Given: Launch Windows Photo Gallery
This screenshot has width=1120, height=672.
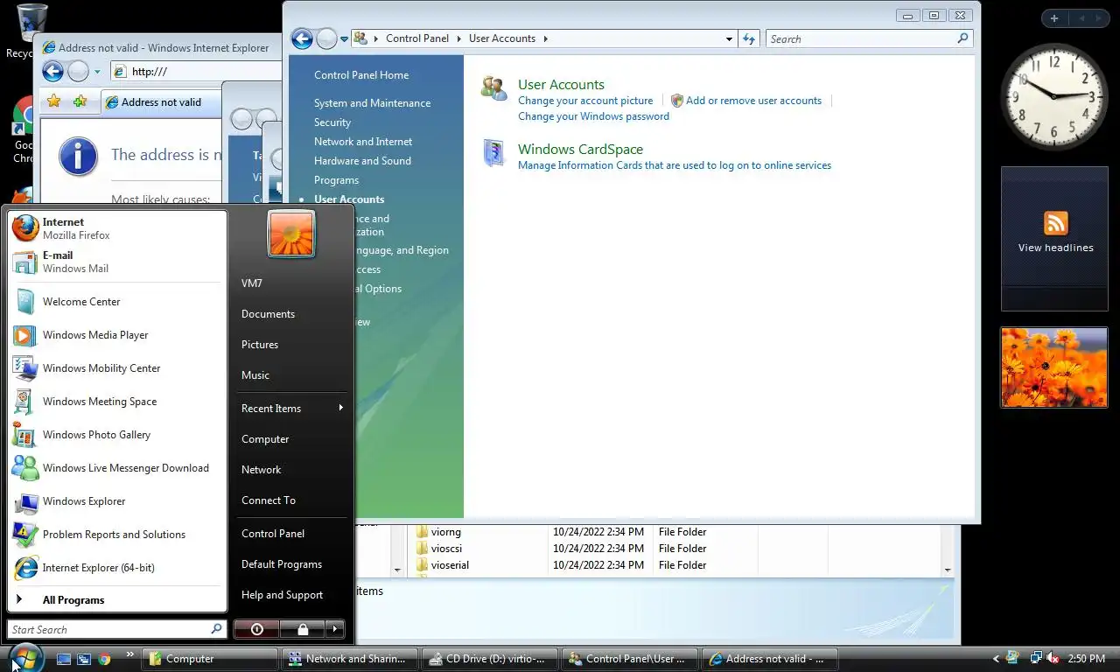Looking at the screenshot, I should 117,435.
